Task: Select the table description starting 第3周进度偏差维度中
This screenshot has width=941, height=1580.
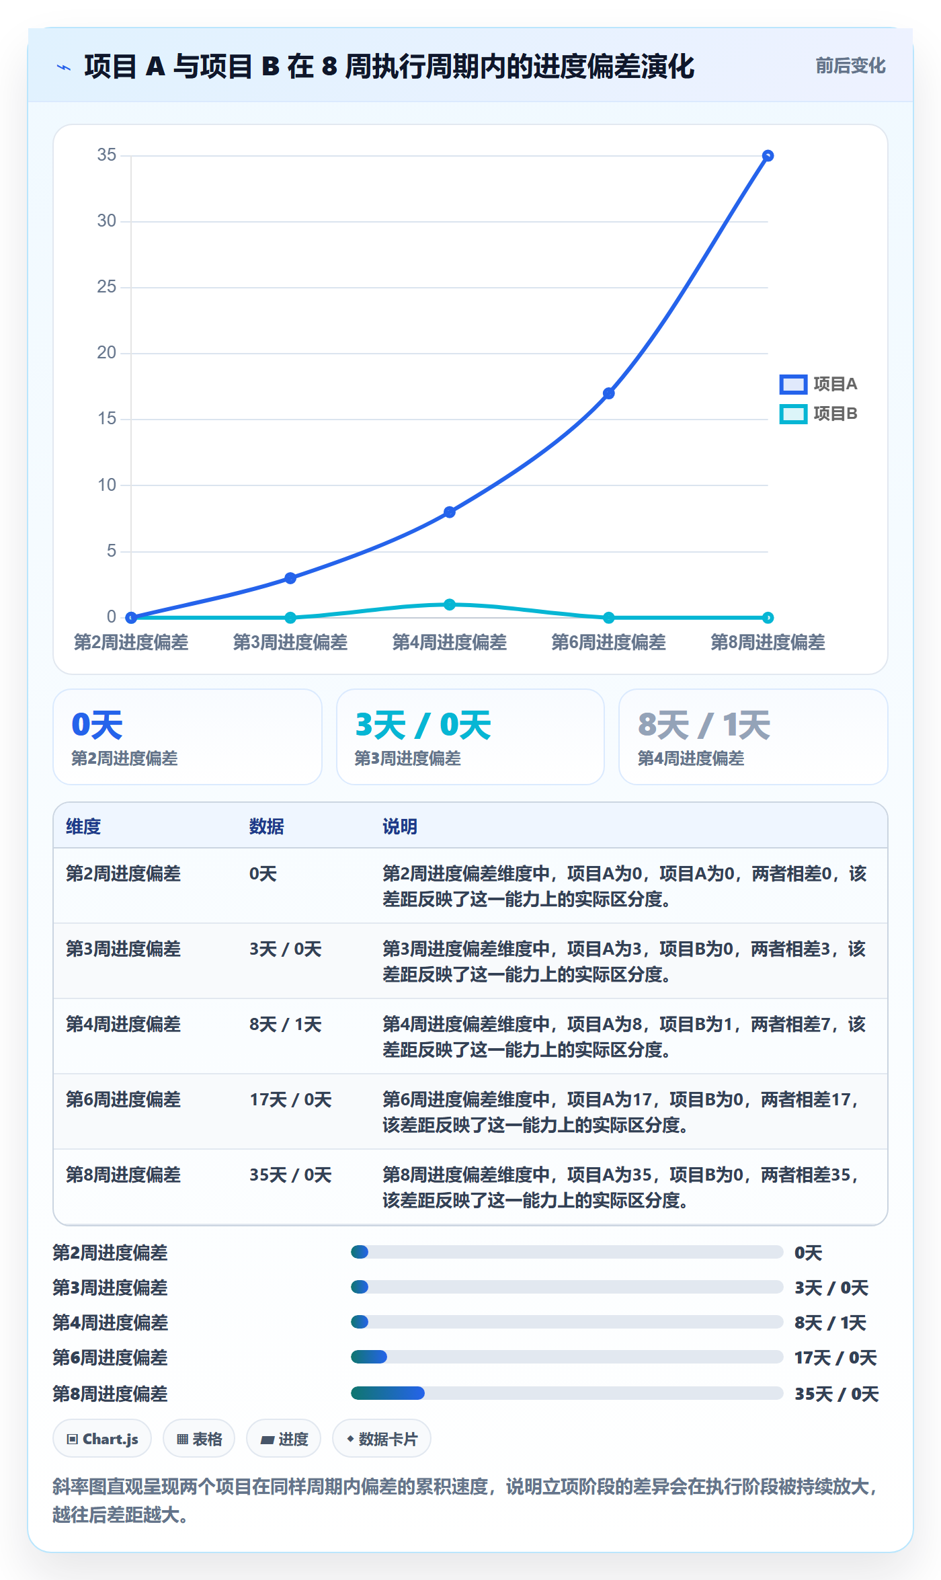Action: pos(624,961)
